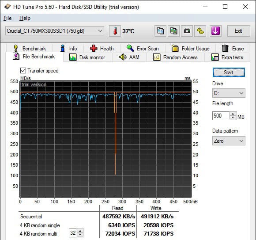Open the Folder Usage tab

(x=190, y=48)
